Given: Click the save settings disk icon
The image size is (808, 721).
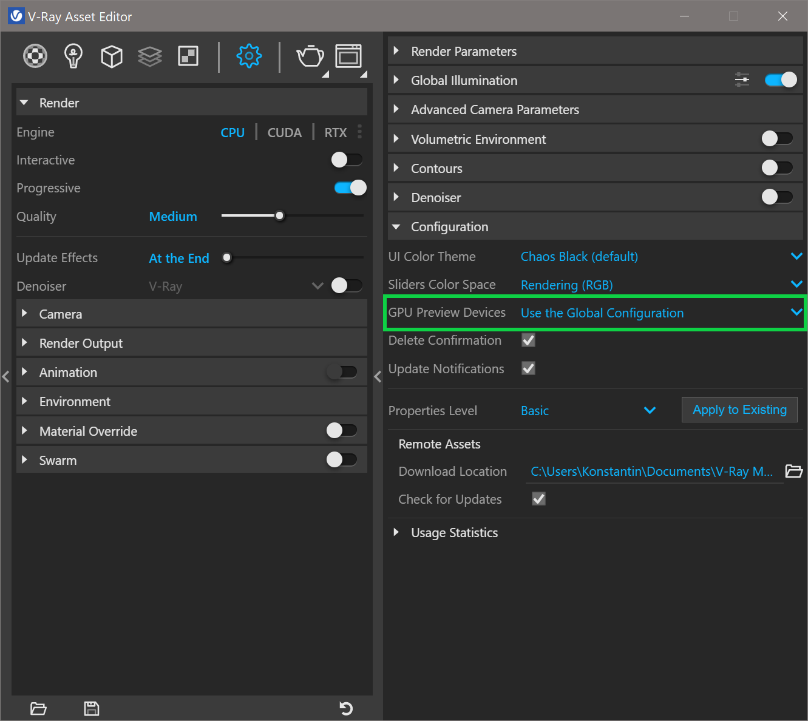Looking at the screenshot, I should tap(92, 708).
